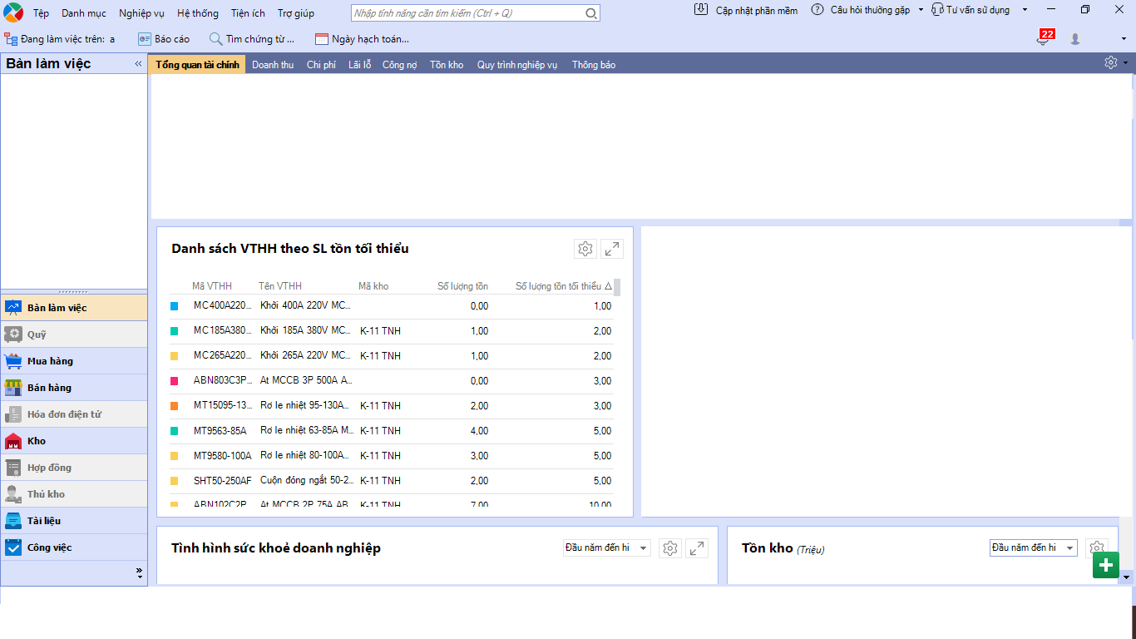
Task: Expand the minimum stock list widget to fullscreen
Action: point(612,249)
